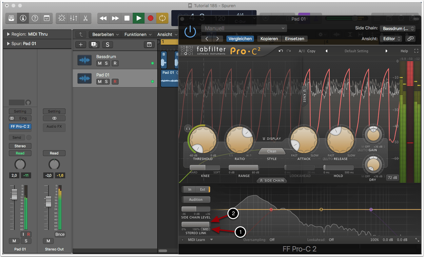Open the Funktionen menu
Viewport: 424px width, 257px height.
tap(137, 34)
